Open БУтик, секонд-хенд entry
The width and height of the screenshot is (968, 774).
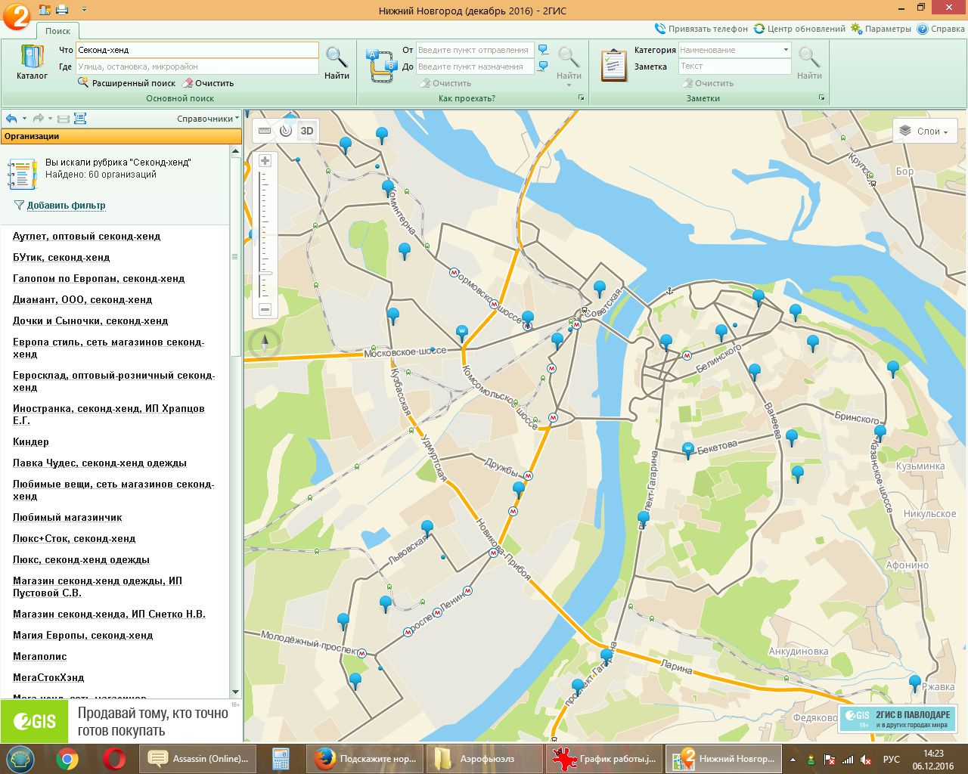61,258
